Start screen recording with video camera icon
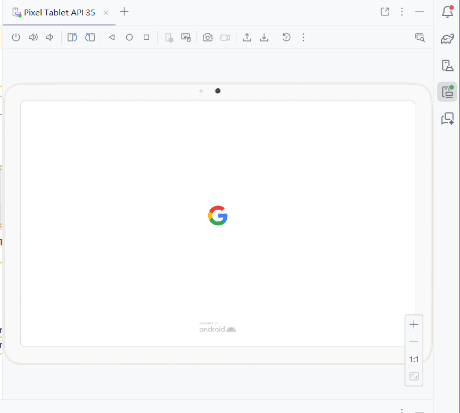 coord(225,38)
